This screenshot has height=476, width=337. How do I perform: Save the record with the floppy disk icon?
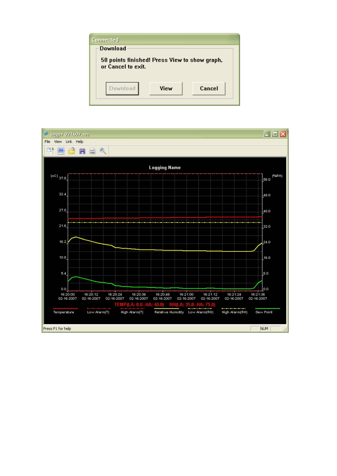coord(82,151)
